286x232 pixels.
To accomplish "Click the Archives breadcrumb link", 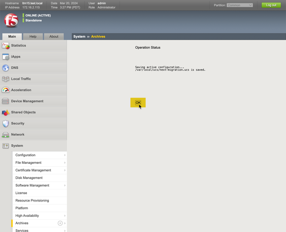I will pos(98,37).
